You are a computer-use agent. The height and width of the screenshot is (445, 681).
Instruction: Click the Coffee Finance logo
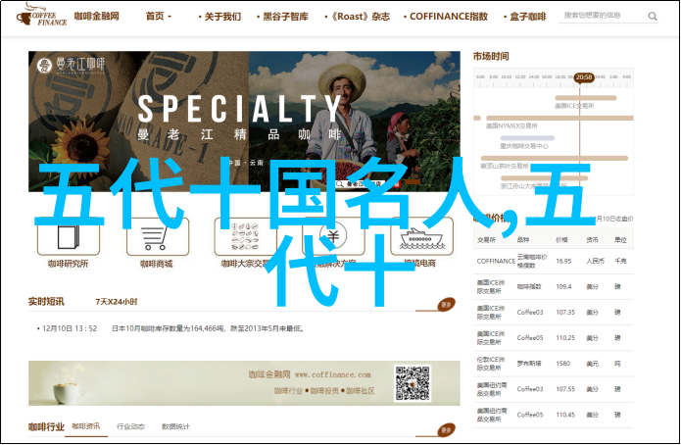(41, 17)
